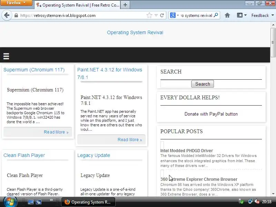The width and height of the screenshot is (276, 207).
Task: Go back with the back arrow button
Action: point(7,15)
